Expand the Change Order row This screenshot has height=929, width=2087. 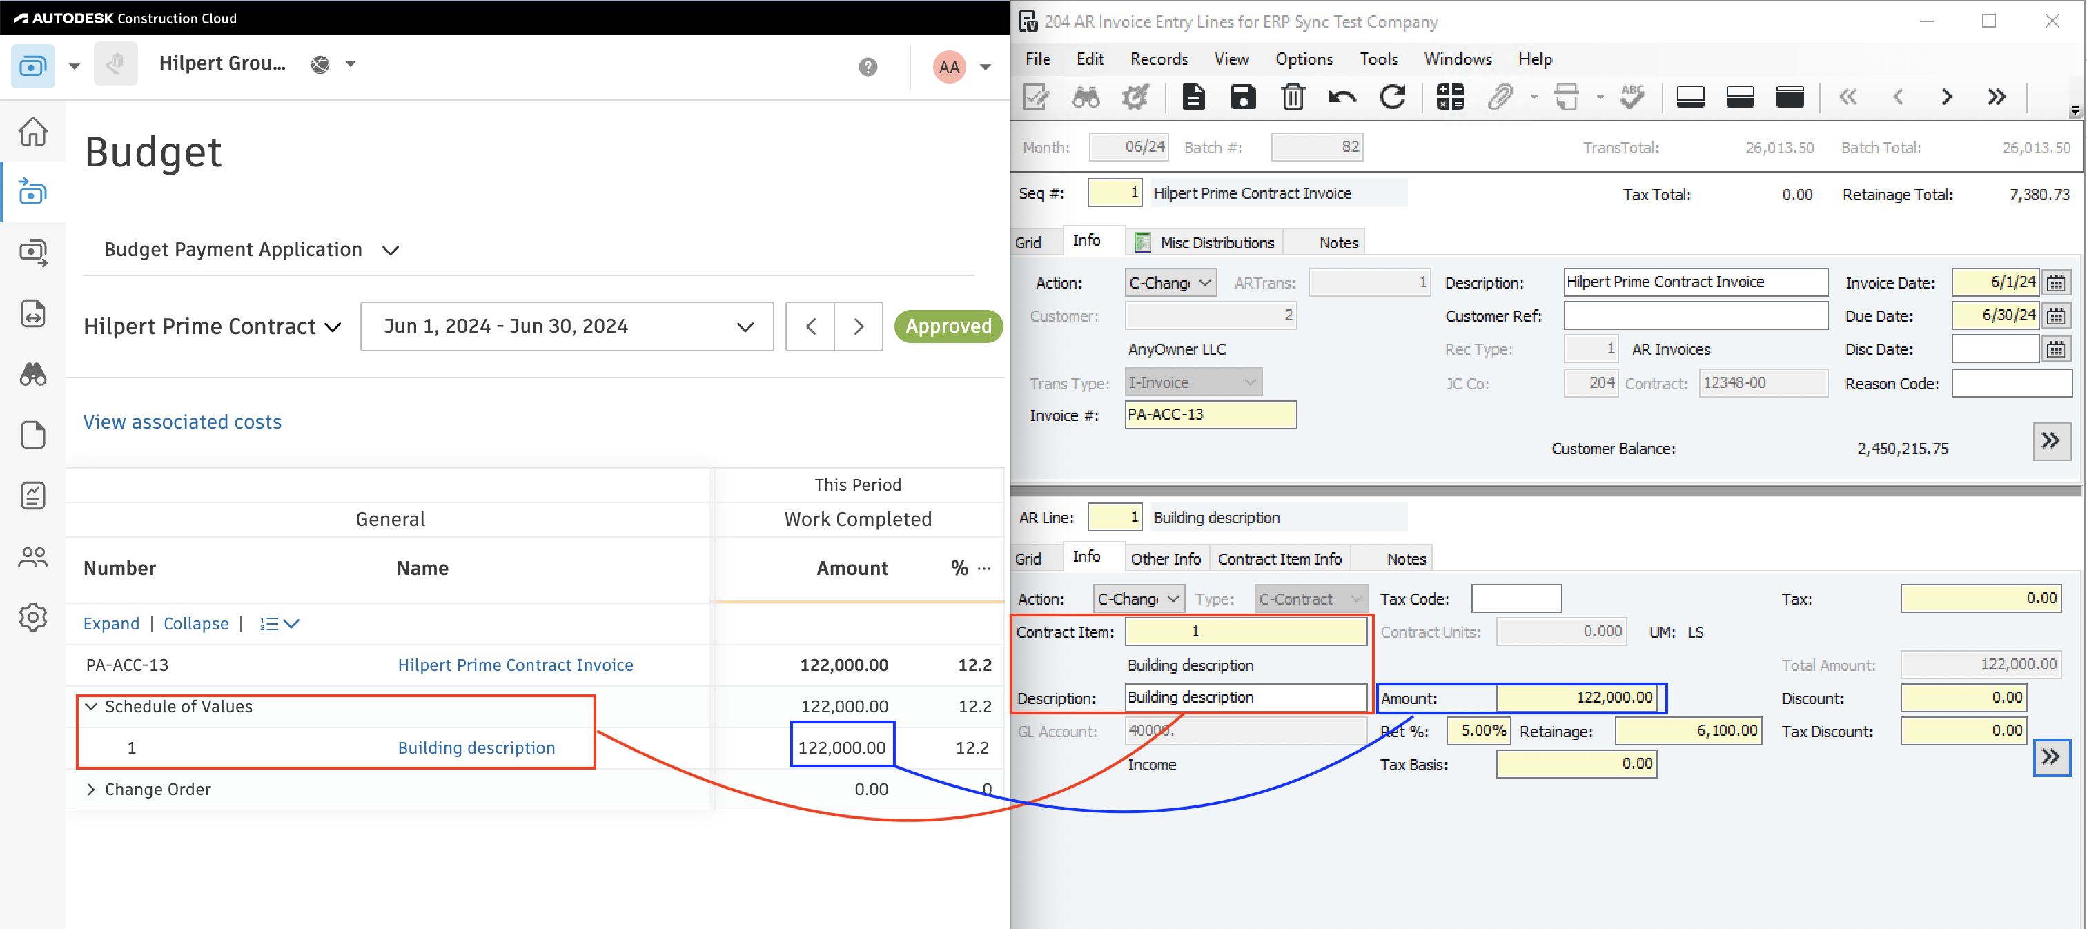coord(90,789)
